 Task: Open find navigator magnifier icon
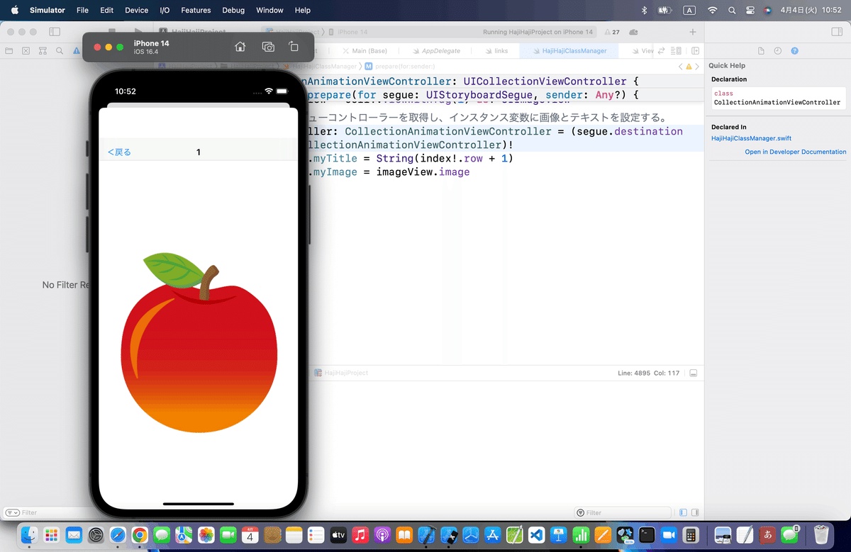pos(60,51)
